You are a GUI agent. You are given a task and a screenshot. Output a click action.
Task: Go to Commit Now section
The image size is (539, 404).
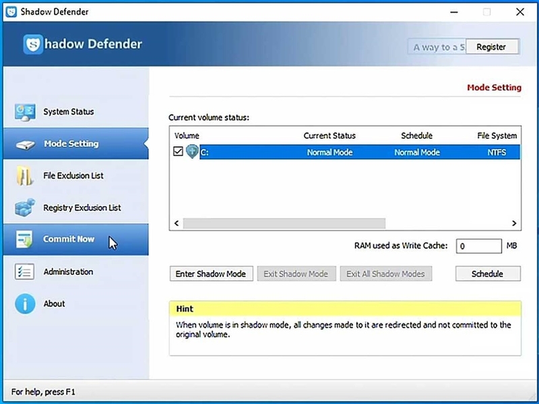click(x=76, y=239)
